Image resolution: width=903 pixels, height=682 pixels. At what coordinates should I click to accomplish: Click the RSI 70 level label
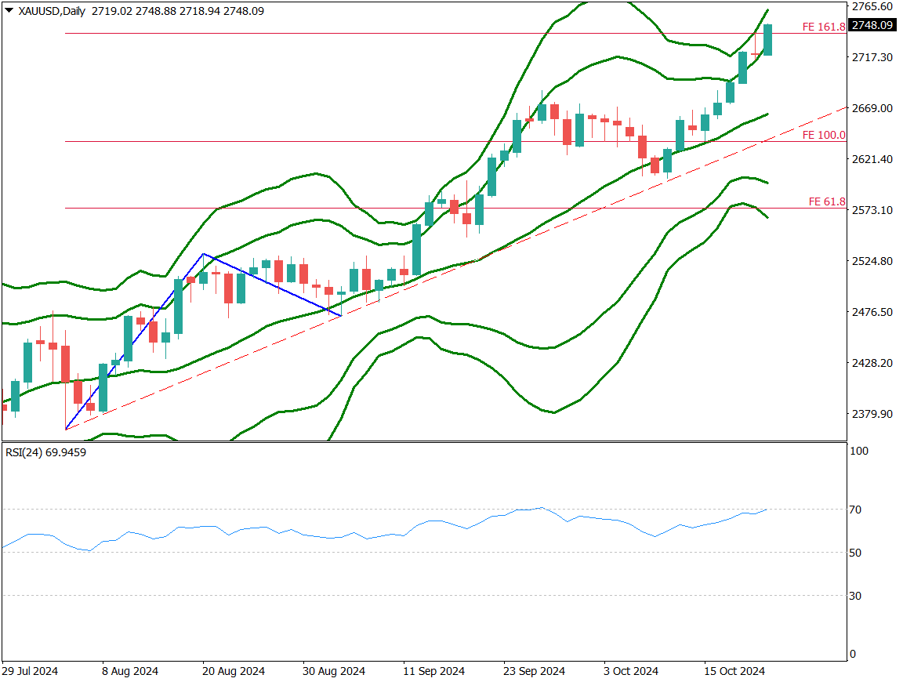[x=856, y=510]
